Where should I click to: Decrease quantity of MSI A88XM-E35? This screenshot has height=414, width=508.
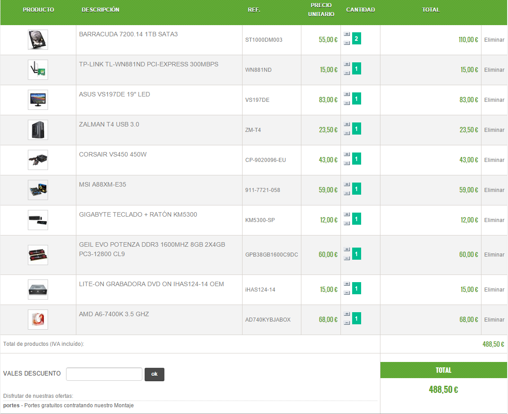[347, 193]
